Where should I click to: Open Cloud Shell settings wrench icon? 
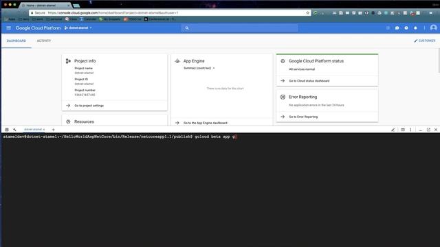[x=14, y=130]
